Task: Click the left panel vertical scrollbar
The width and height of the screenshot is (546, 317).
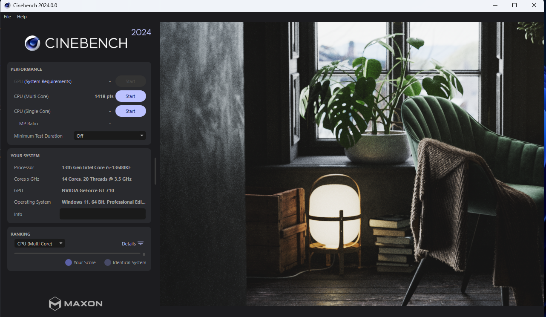Action: click(x=155, y=171)
